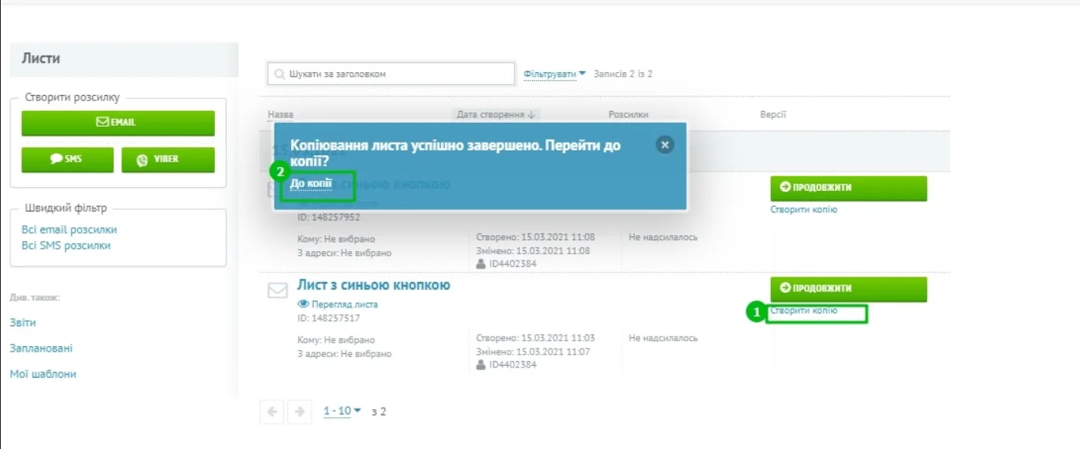The width and height of the screenshot is (1080, 449).
Task: Click 'ID: 148257517' text
Action: click(x=328, y=318)
